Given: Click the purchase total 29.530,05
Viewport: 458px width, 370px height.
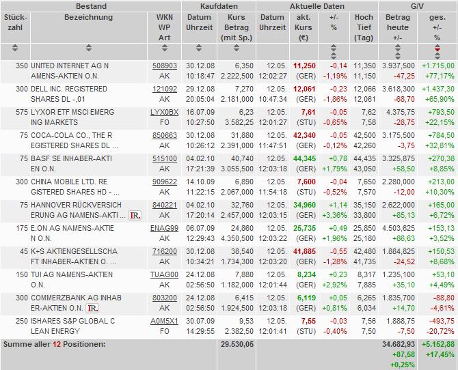Looking at the screenshot, I should coord(237,344).
